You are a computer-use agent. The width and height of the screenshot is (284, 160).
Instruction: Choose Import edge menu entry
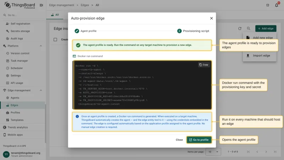point(260,55)
